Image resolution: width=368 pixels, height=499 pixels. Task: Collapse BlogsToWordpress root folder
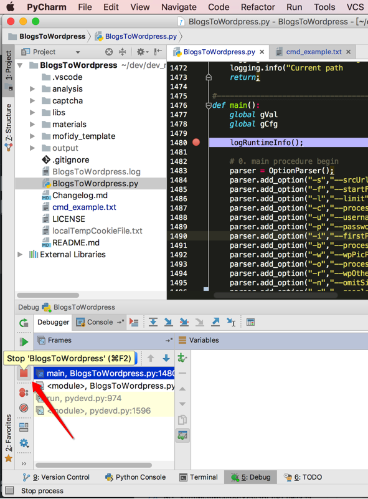pos(20,65)
